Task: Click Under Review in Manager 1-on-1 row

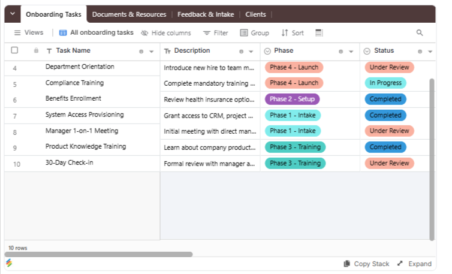Action: [x=390, y=131]
